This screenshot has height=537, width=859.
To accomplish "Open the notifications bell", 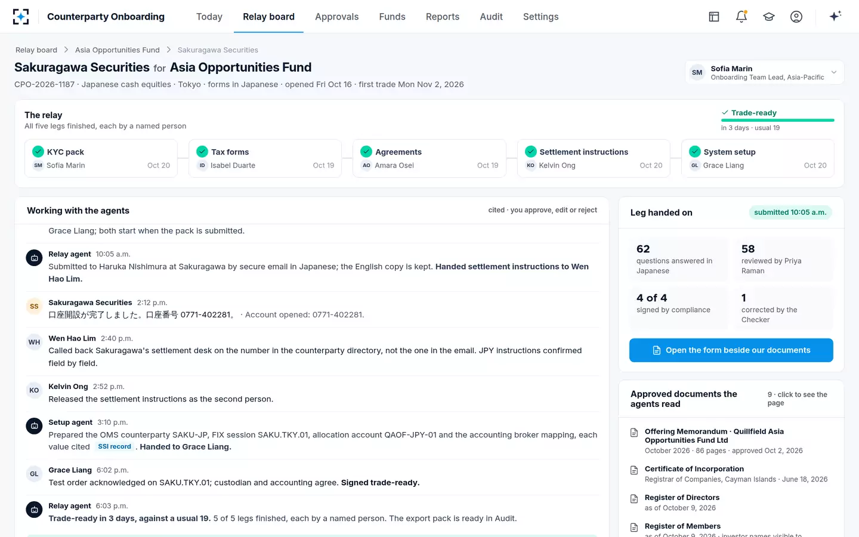I will click(741, 17).
